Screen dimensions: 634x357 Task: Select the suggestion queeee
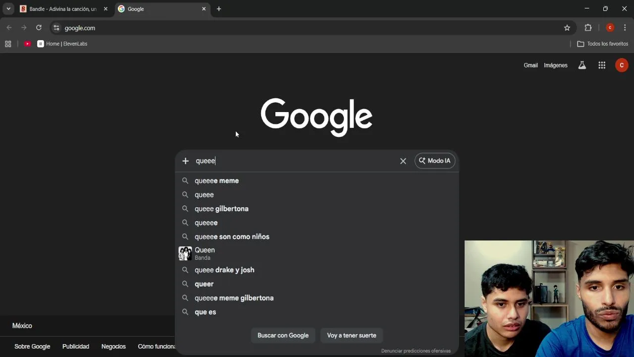[x=317, y=223]
